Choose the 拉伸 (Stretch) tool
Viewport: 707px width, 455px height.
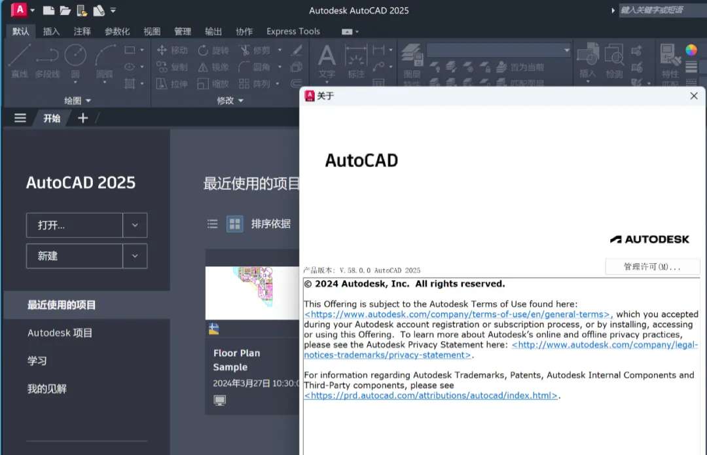tap(172, 84)
